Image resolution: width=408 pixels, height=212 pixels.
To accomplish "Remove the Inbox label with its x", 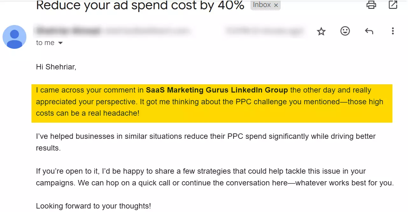I will 276,5.
